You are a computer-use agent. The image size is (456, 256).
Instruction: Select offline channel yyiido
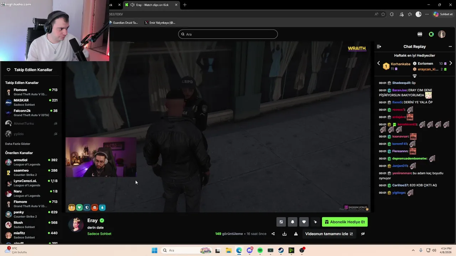pos(31,134)
